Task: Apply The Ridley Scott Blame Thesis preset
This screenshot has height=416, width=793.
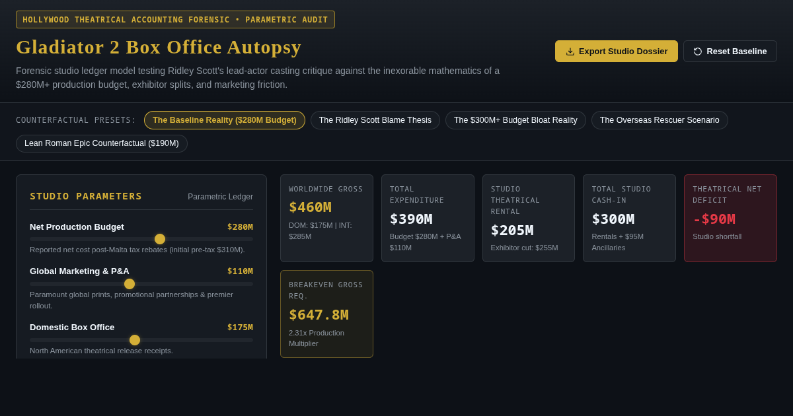Action: pyautogui.click(x=375, y=120)
